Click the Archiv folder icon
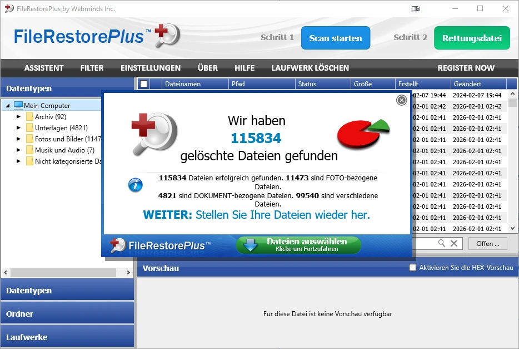 click(x=29, y=117)
